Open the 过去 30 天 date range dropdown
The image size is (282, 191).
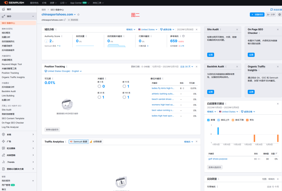pos(187,67)
